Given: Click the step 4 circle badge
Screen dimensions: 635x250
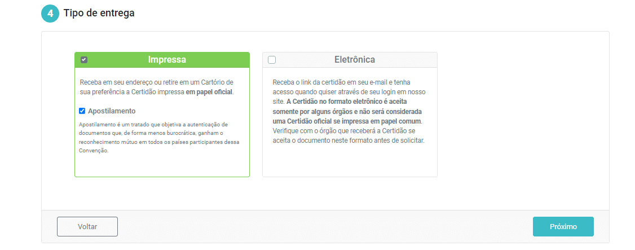Looking at the screenshot, I should [x=50, y=14].
